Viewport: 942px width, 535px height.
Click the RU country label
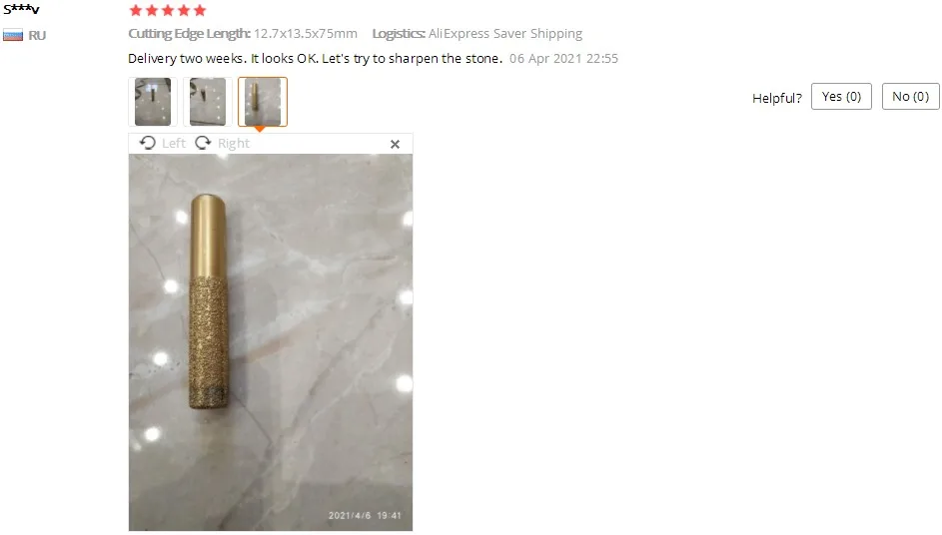[x=37, y=35]
